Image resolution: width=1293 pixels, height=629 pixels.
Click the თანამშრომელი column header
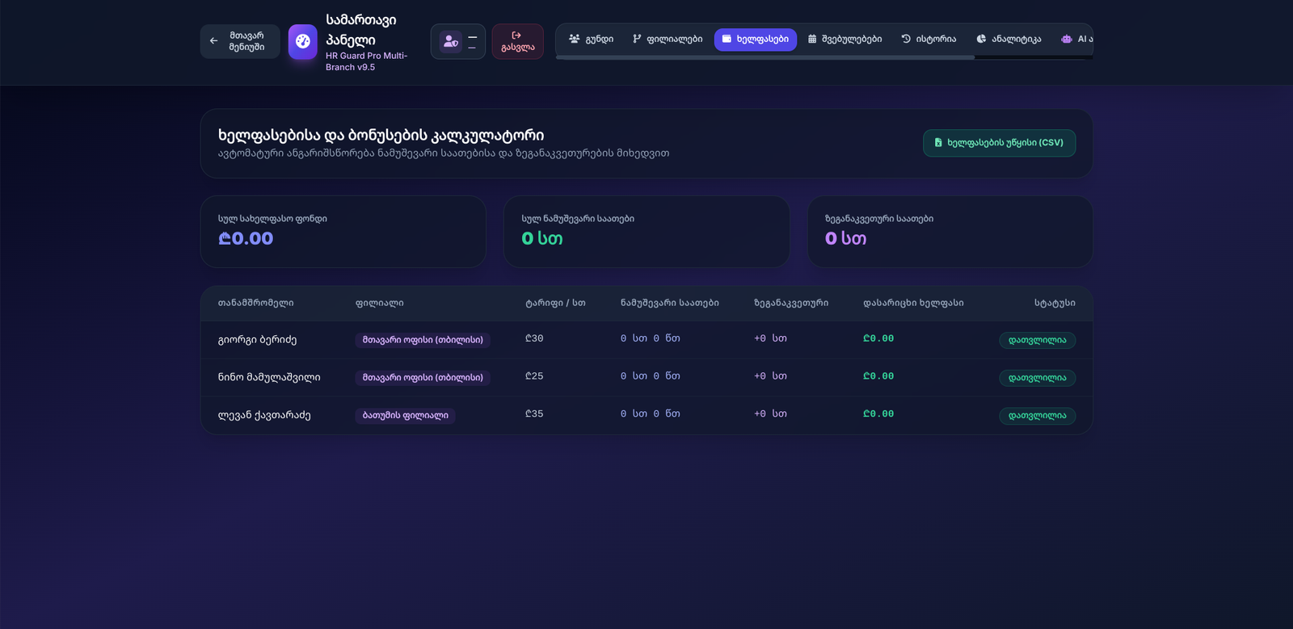point(255,303)
